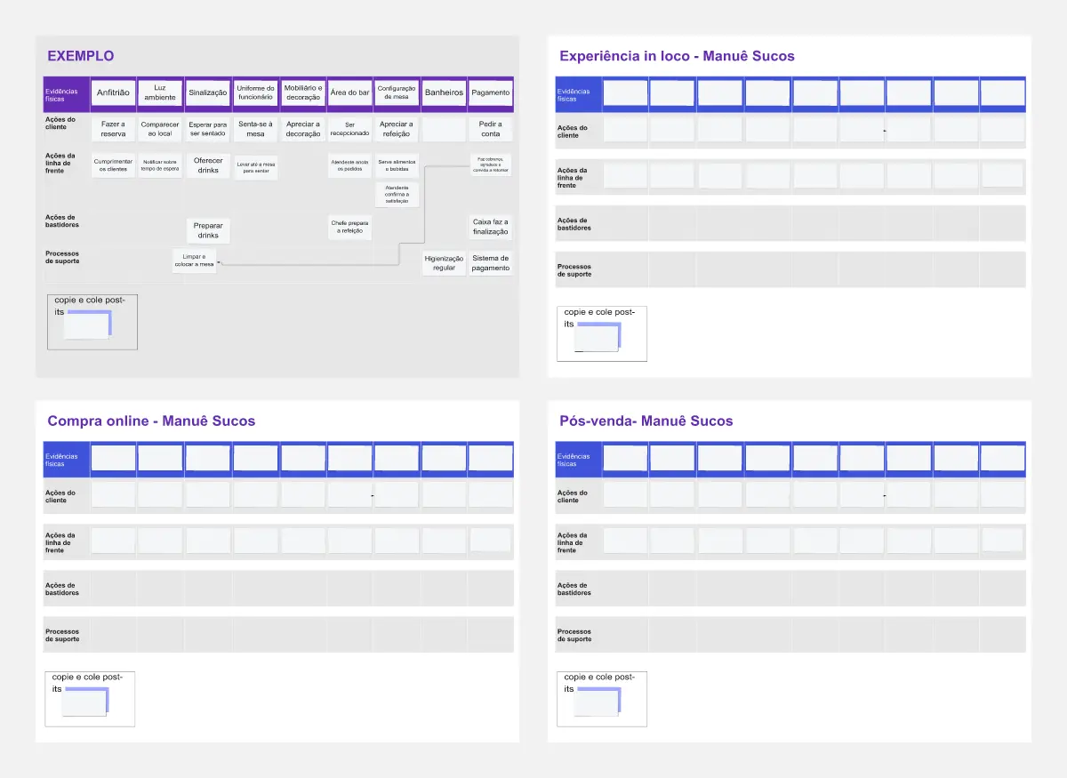Click the Pós-venda- Manuê Sucos title
Viewport: 1067px width, 778px height.
pyautogui.click(x=646, y=421)
